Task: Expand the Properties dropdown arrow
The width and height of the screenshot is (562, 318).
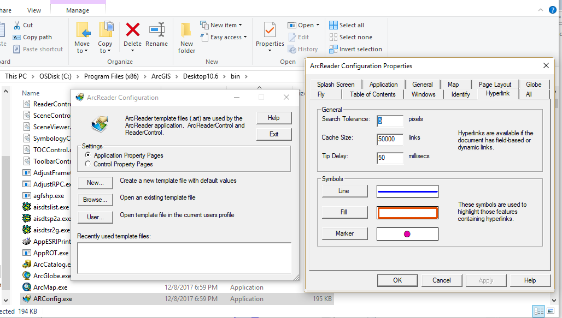Action: tap(270, 50)
